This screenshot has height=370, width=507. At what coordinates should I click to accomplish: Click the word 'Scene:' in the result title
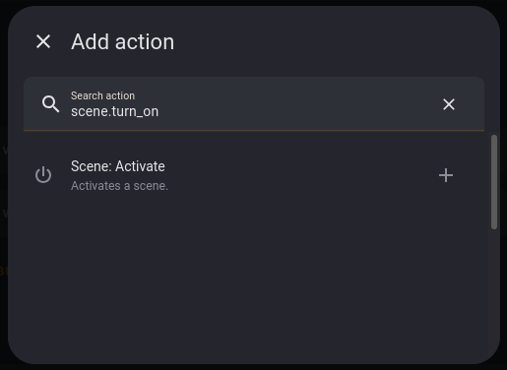(x=92, y=166)
